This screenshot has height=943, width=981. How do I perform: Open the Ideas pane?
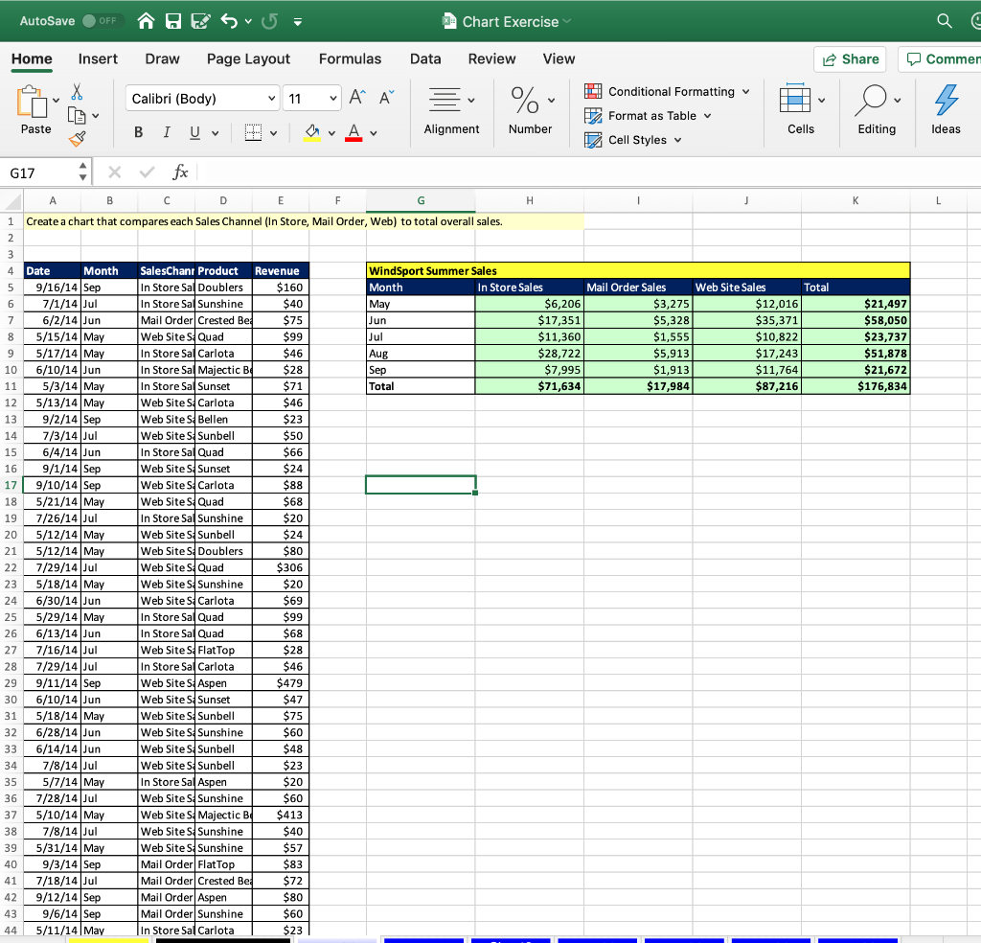point(945,108)
